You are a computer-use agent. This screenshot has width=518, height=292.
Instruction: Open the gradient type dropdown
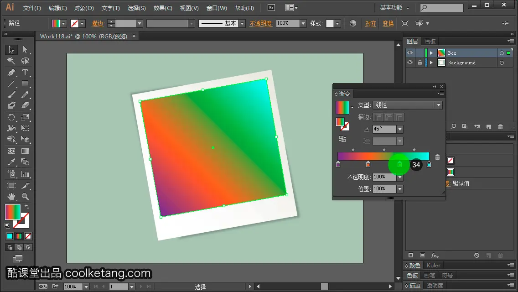pos(439,105)
